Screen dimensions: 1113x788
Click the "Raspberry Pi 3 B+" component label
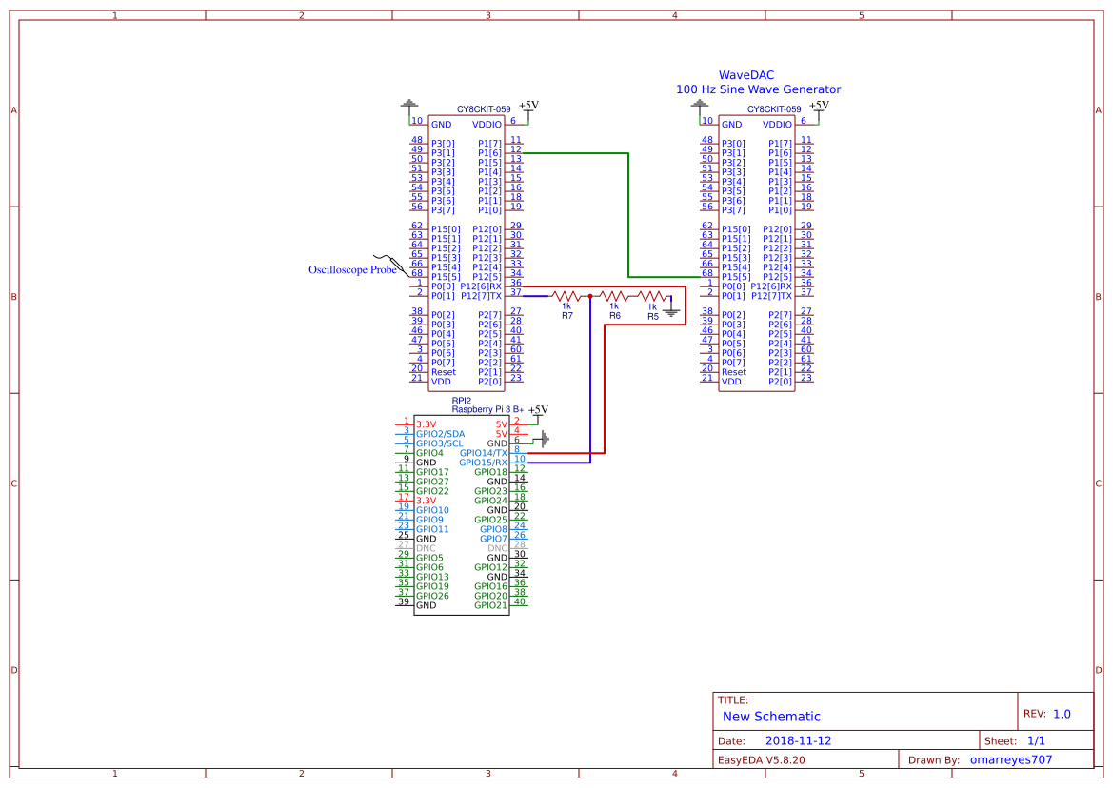[487, 408]
